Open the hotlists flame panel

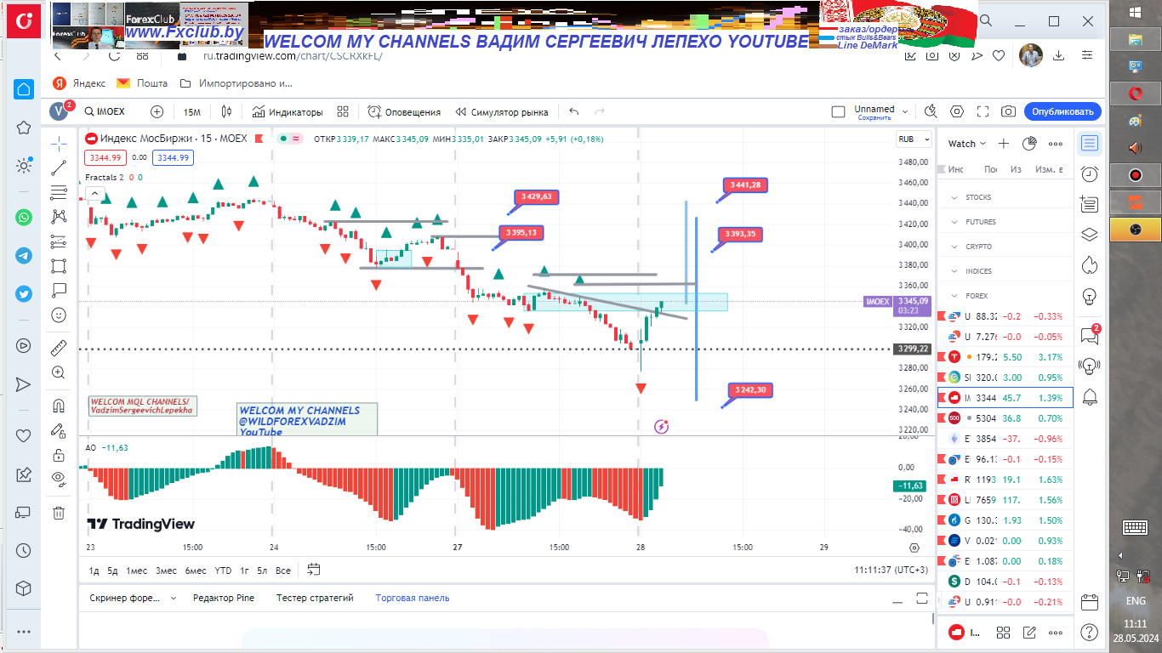point(1090,266)
